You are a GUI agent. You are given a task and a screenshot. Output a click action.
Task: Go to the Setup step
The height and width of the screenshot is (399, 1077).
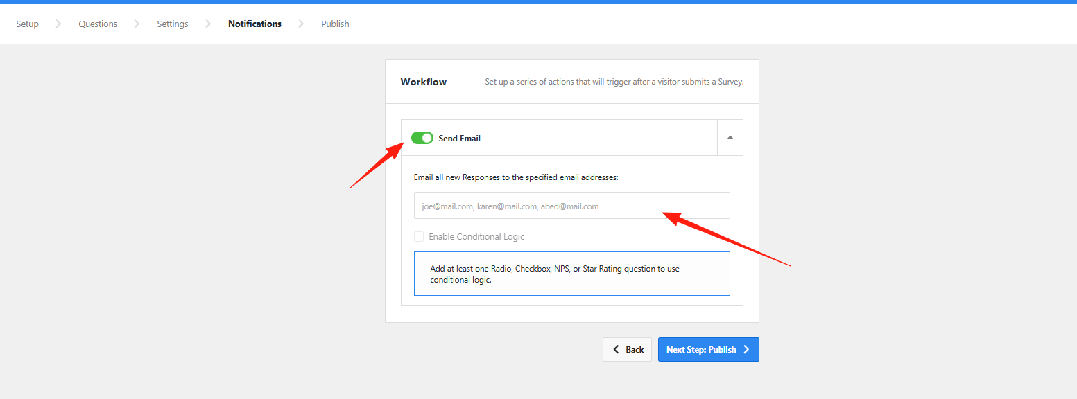(28, 24)
